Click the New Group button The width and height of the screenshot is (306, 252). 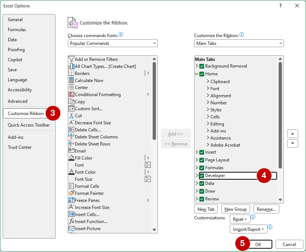[x=235, y=209]
